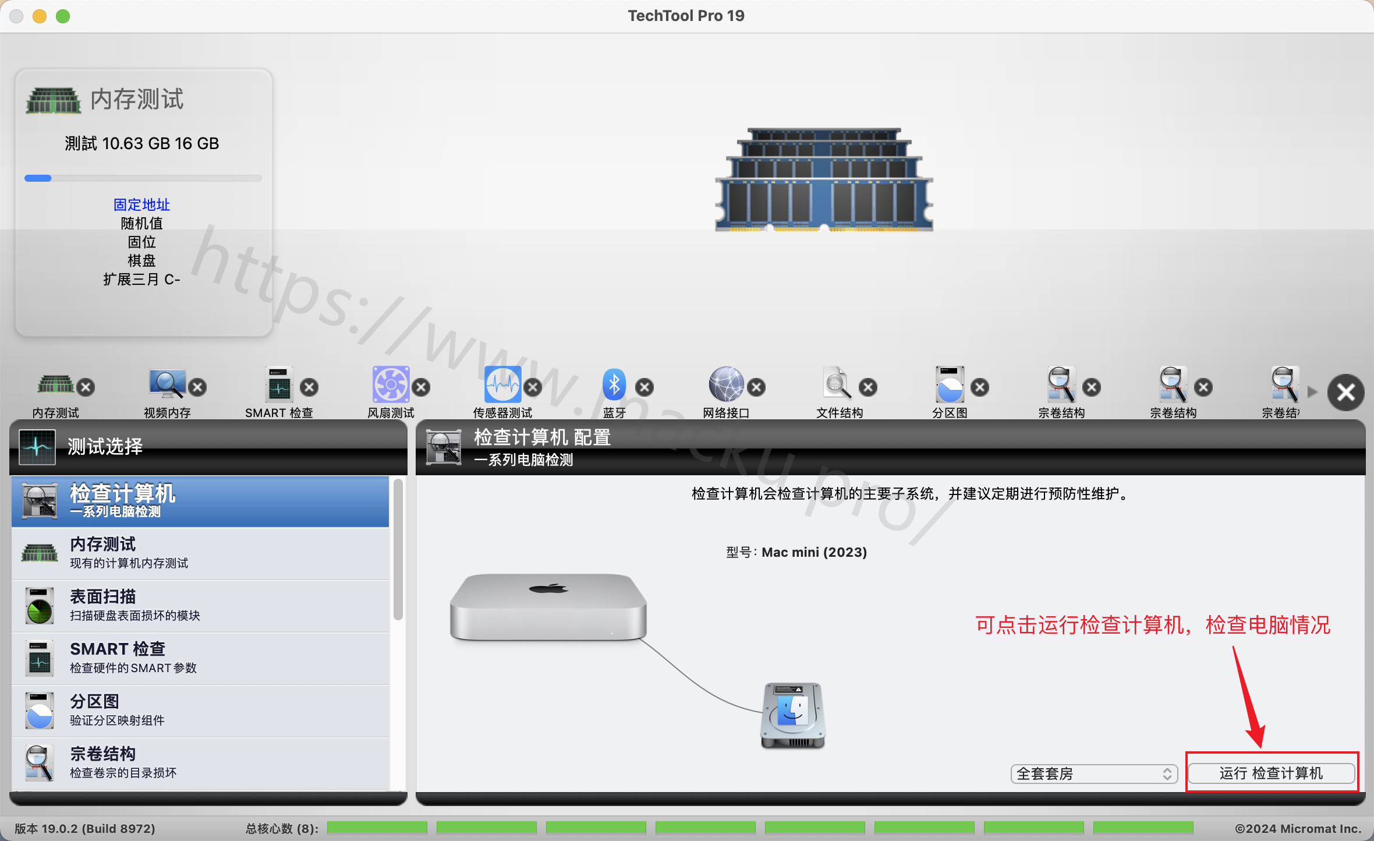Screen dimensions: 1374x841
Task: Open the 全套套房 suite dropdown
Action: (1094, 774)
